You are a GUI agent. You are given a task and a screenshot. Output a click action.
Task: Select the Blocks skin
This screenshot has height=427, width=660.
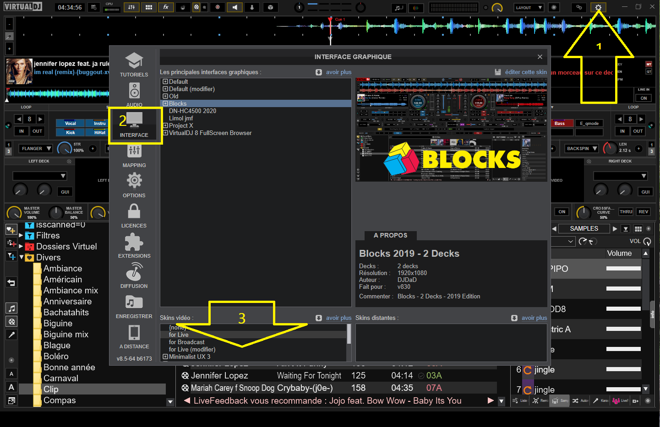256,104
